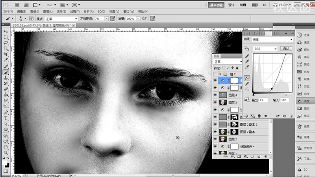Switch to the 绘画 workspace
315x177 pixels.
click(x=243, y=5)
